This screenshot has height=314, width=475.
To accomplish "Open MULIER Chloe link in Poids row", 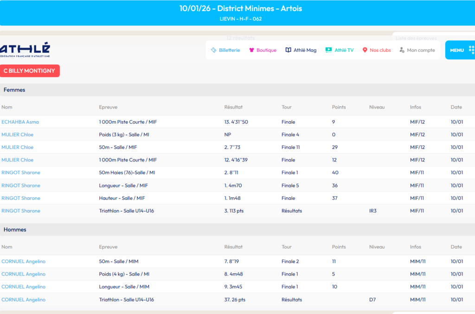I will [x=17, y=135].
